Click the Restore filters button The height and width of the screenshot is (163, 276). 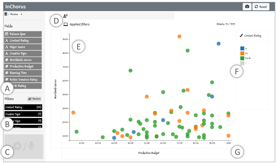point(34,99)
